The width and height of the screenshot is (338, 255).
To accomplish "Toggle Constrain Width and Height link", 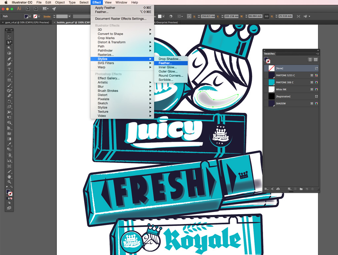I will 266,16.
